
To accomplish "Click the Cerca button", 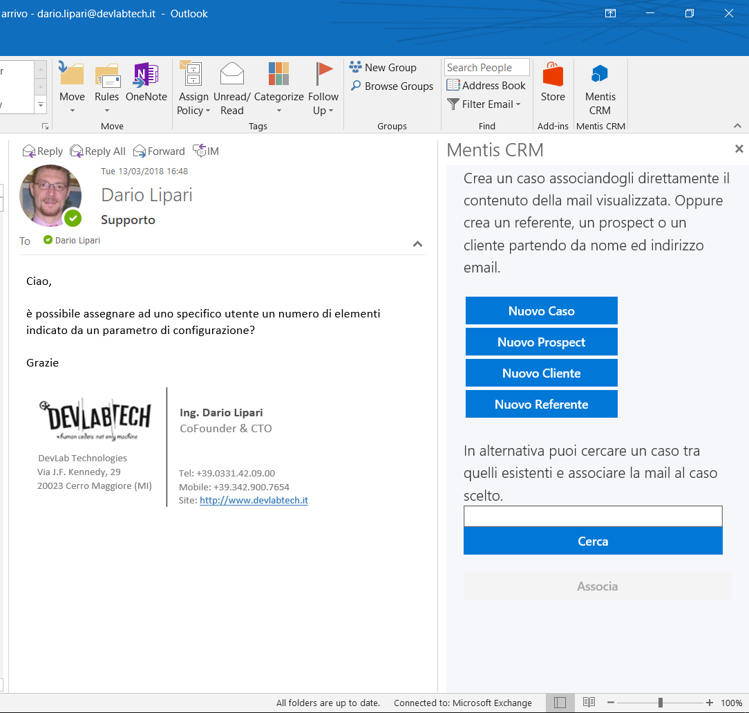I will coord(593,541).
